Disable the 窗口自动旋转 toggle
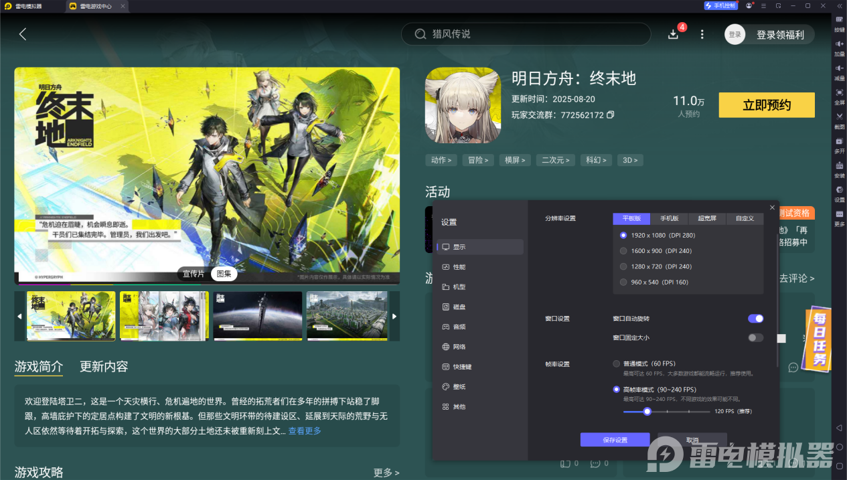847x480 pixels. pos(755,318)
